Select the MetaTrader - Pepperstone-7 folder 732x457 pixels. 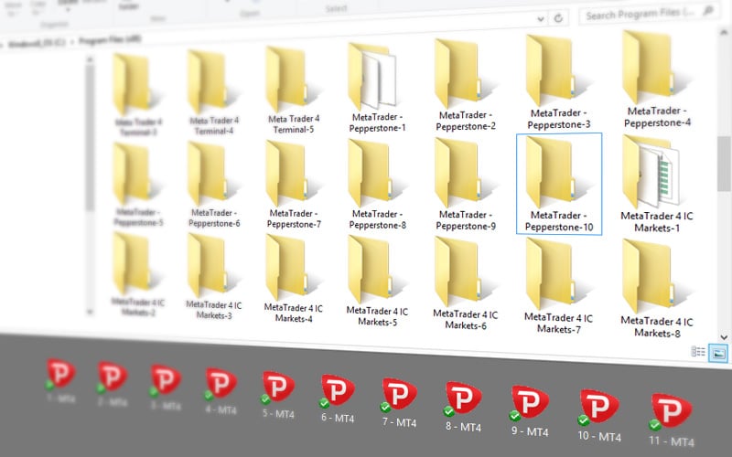point(294,185)
